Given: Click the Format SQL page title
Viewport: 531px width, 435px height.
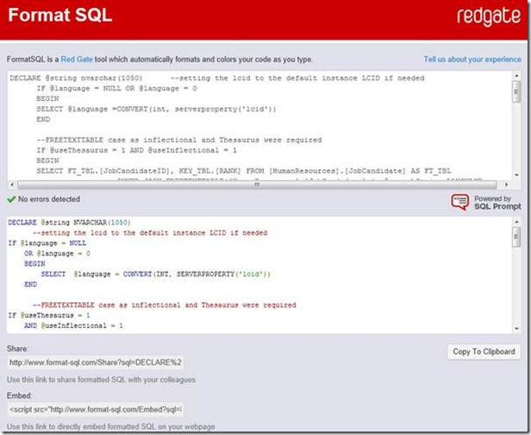Looking at the screenshot, I should click(x=60, y=15).
